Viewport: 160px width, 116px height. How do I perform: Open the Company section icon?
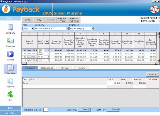[x=10, y=27]
